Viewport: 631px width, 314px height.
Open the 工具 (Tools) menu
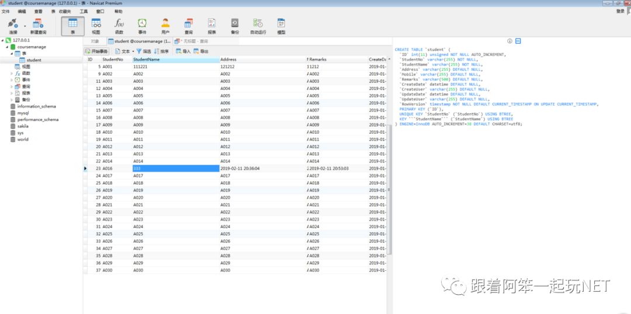pos(84,11)
